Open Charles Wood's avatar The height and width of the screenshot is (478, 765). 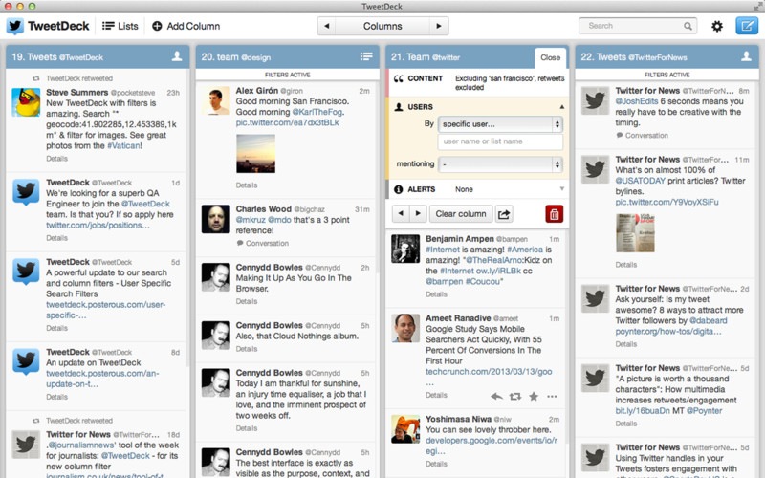coord(216,219)
